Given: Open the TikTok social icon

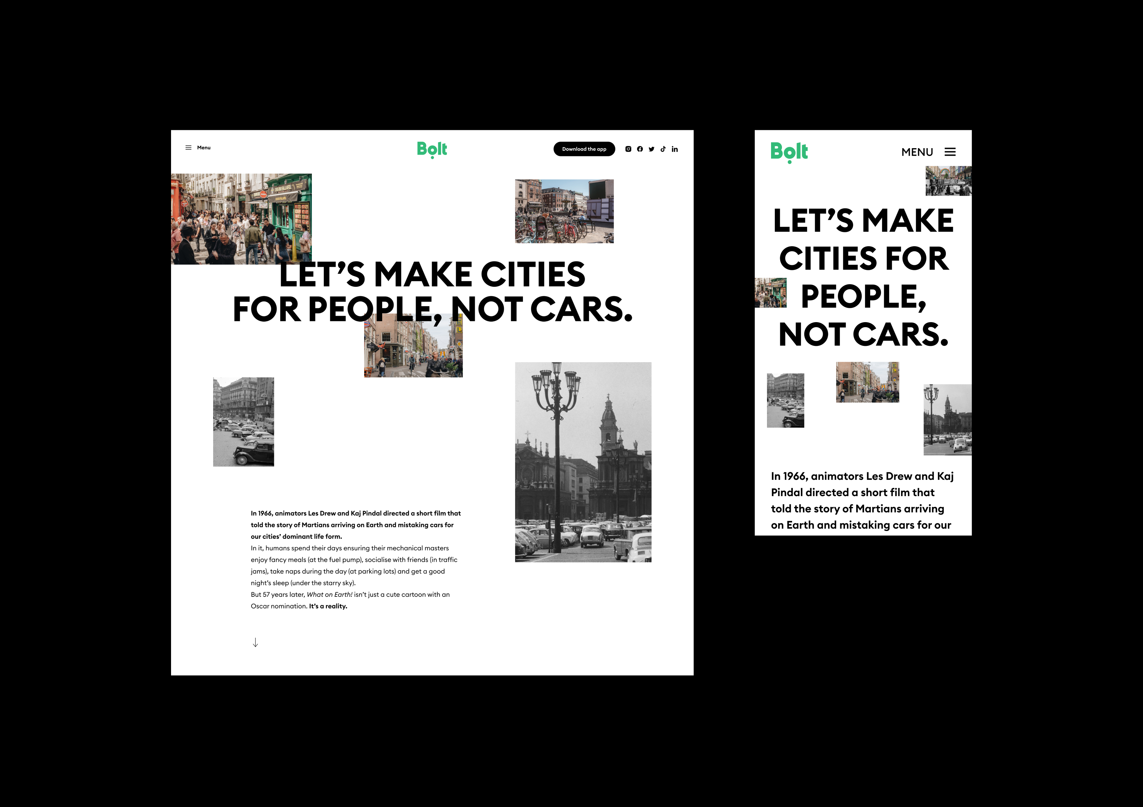Looking at the screenshot, I should click(x=663, y=149).
